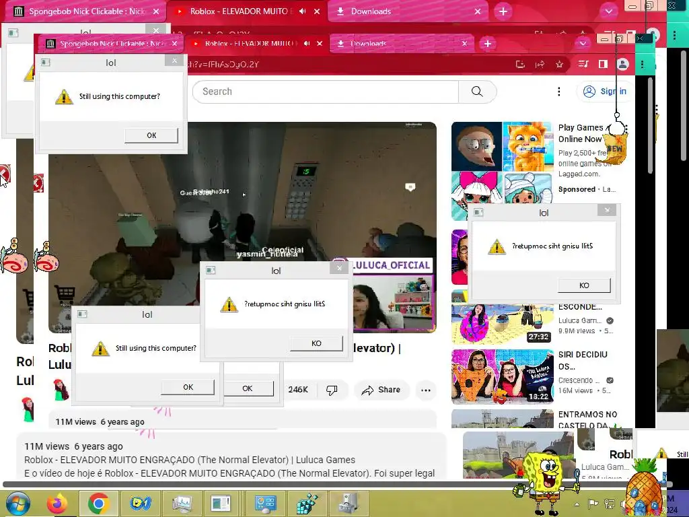Click the Share button under the video
Image resolution: width=689 pixels, height=517 pixels.
pyautogui.click(x=381, y=390)
